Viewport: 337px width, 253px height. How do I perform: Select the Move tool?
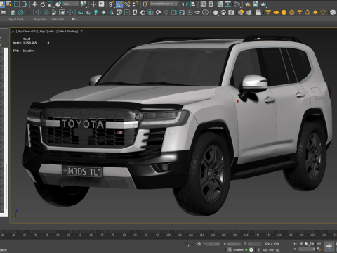coord(34,4)
